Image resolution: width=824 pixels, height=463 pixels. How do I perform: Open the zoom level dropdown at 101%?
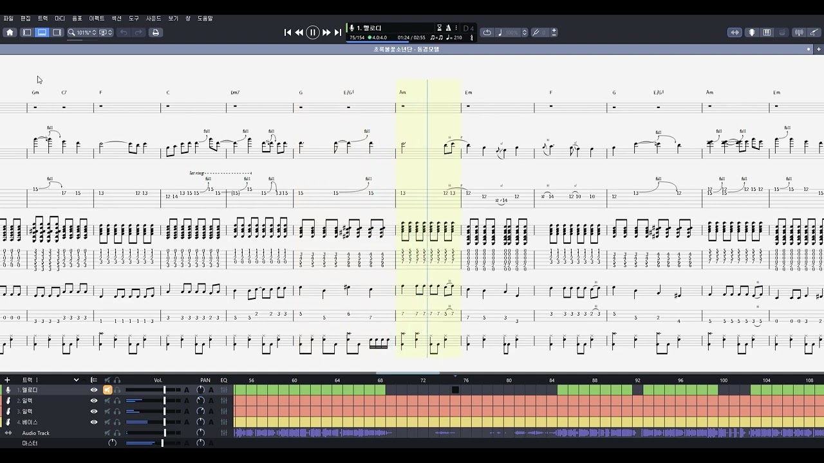(82, 32)
